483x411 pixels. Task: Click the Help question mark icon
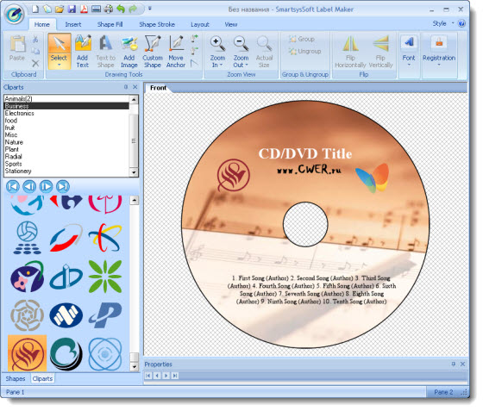click(x=461, y=23)
